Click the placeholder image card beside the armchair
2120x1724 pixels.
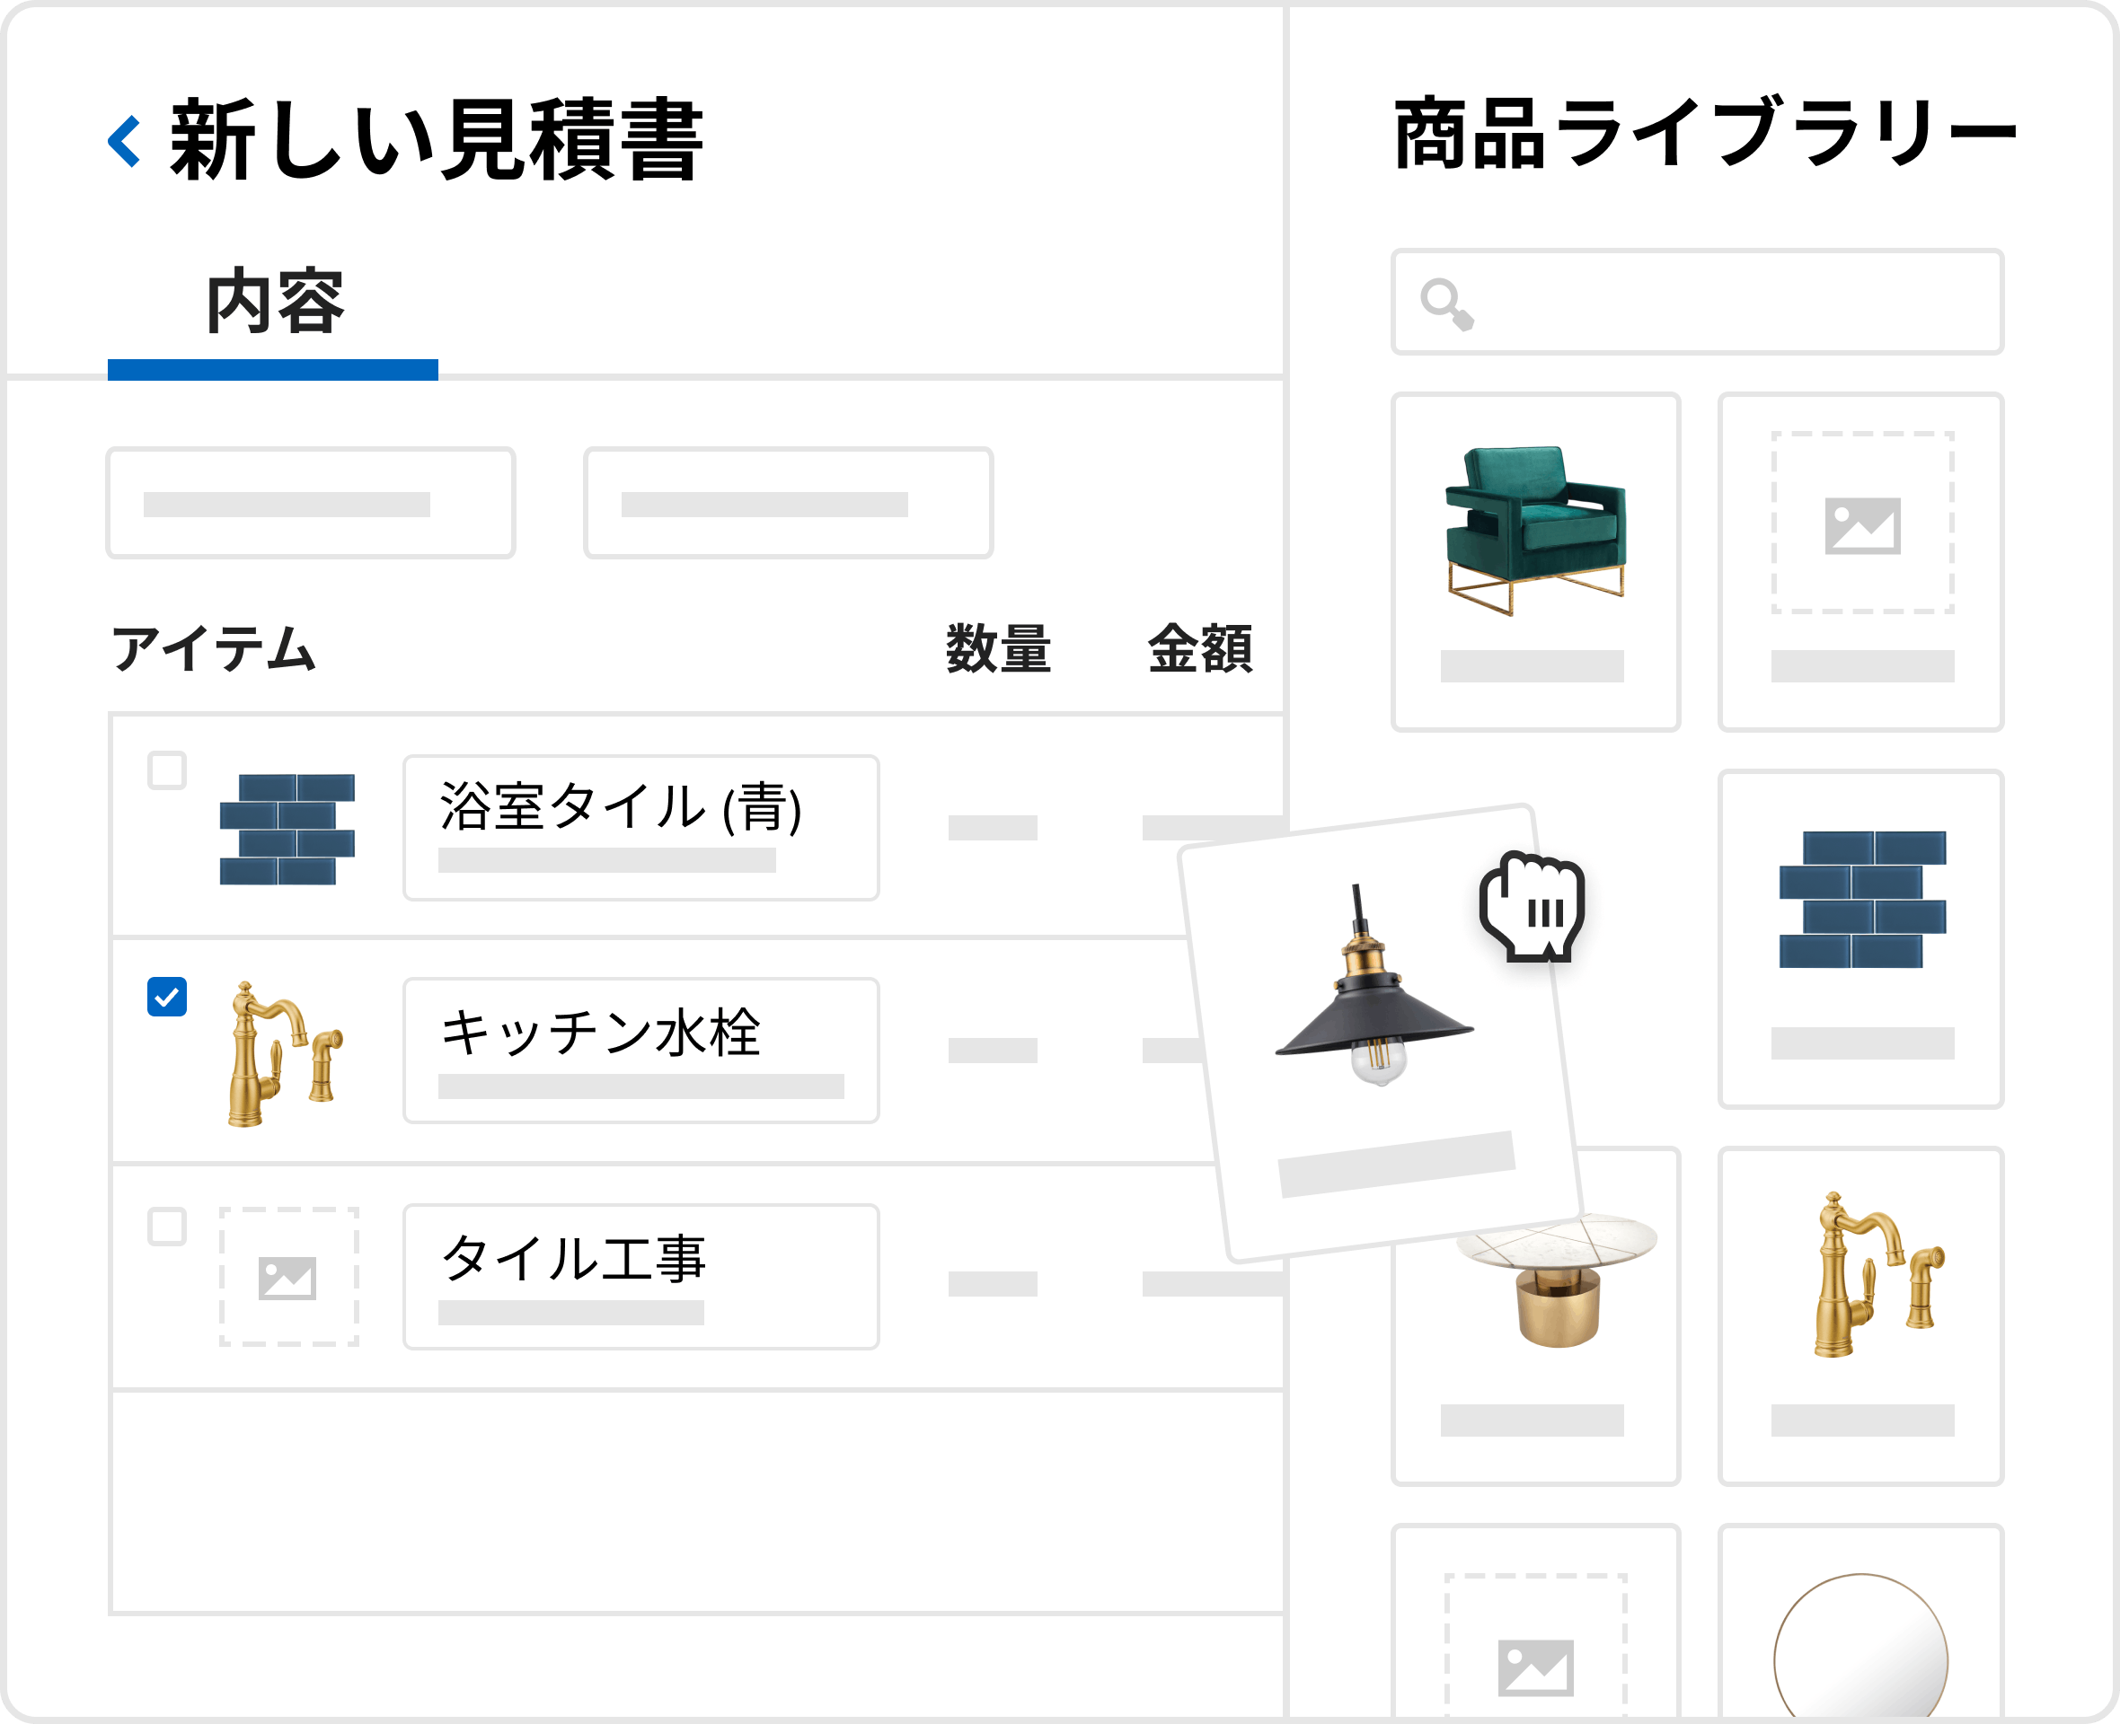pos(1860,562)
